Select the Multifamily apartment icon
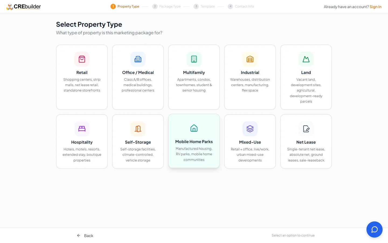Viewport: 388px width, 243px height. [x=194, y=59]
